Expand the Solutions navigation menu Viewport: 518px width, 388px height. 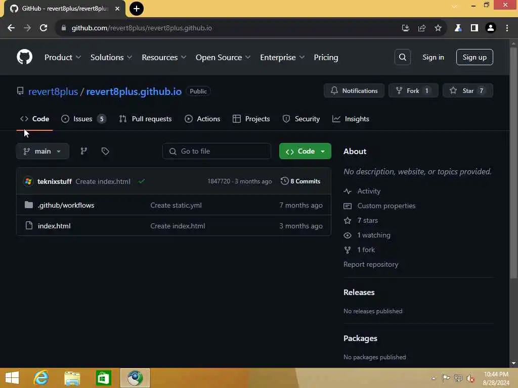point(111,58)
